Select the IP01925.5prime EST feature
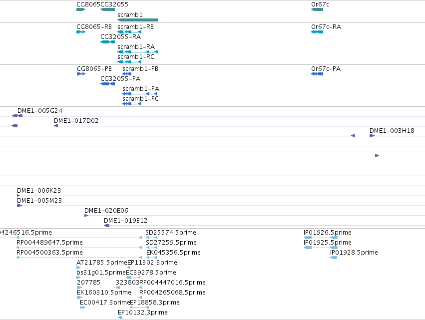 321,248
